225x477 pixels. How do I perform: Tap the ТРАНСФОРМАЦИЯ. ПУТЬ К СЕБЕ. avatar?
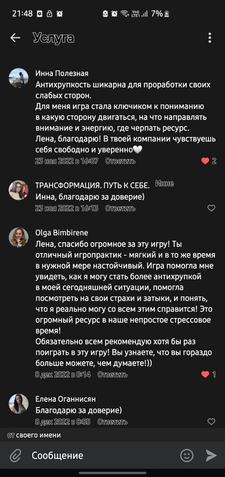[19, 190]
